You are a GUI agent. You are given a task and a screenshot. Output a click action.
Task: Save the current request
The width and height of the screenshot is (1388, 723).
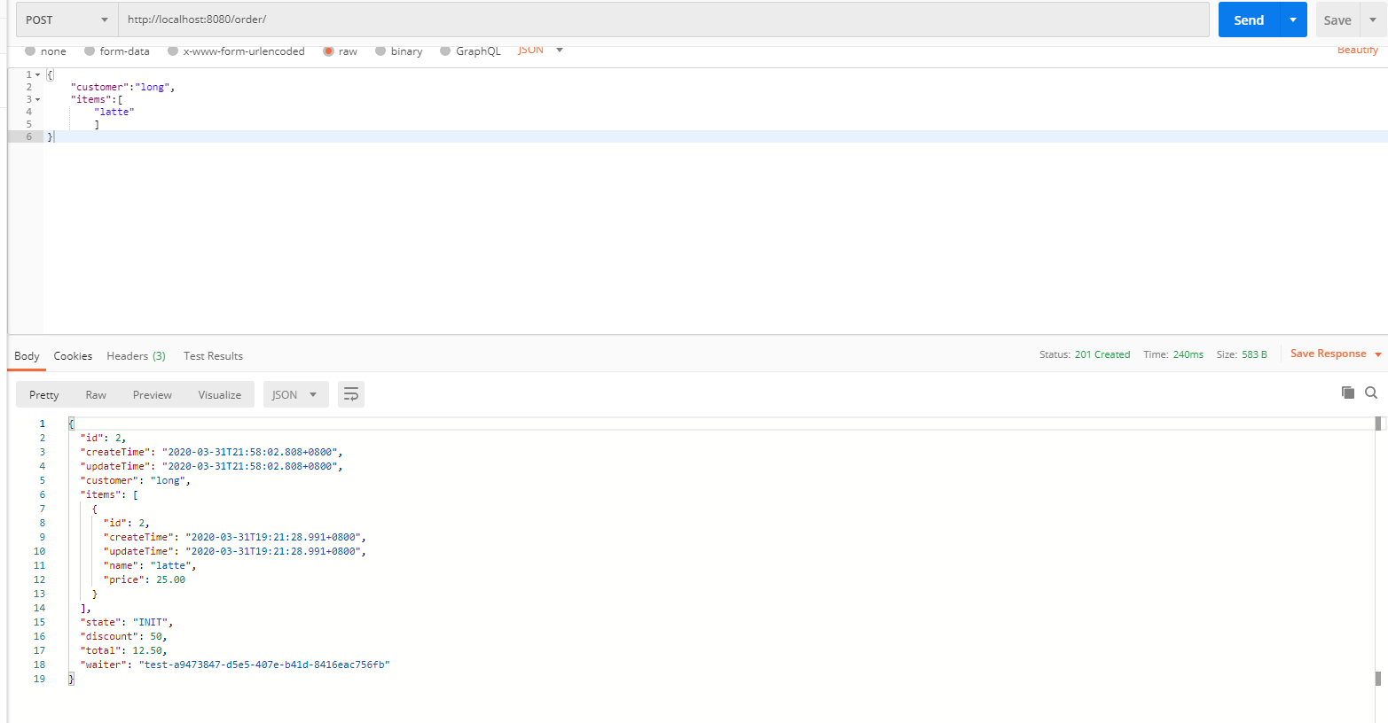tap(1337, 19)
